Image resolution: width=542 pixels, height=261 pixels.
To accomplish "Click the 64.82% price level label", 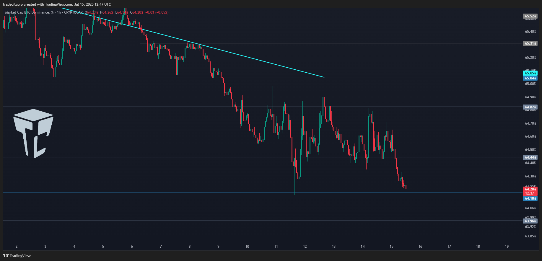I will (530, 107).
